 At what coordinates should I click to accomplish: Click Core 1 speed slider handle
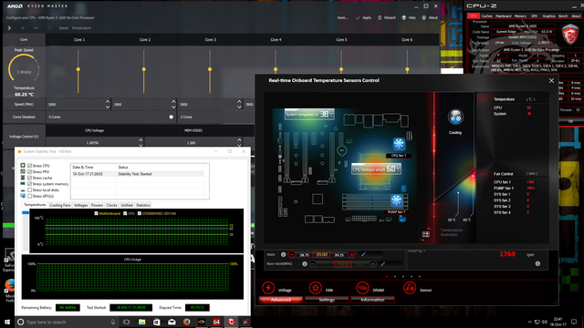(78, 69)
